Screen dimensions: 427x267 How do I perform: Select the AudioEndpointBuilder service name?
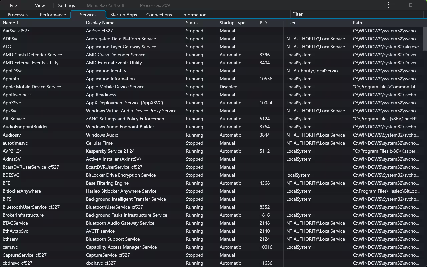point(25,127)
